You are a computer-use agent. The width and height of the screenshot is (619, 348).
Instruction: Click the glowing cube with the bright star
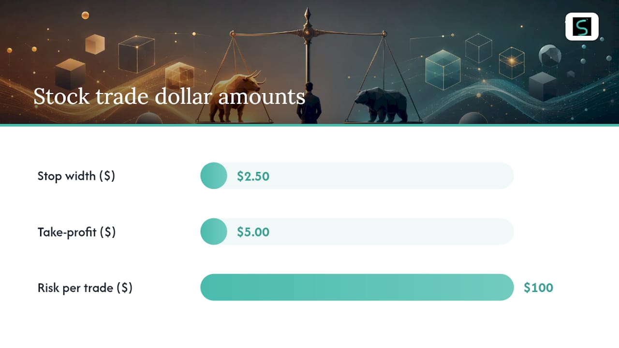click(512, 62)
